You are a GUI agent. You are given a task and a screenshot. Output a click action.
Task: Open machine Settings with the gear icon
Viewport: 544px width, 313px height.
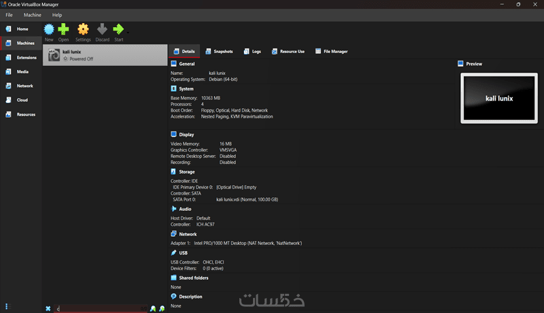point(83,29)
